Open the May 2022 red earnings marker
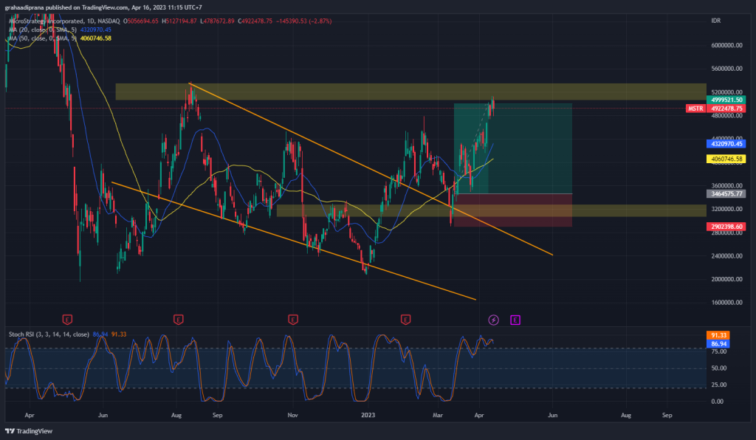Viewport: 756px width, 440px height. coord(67,320)
